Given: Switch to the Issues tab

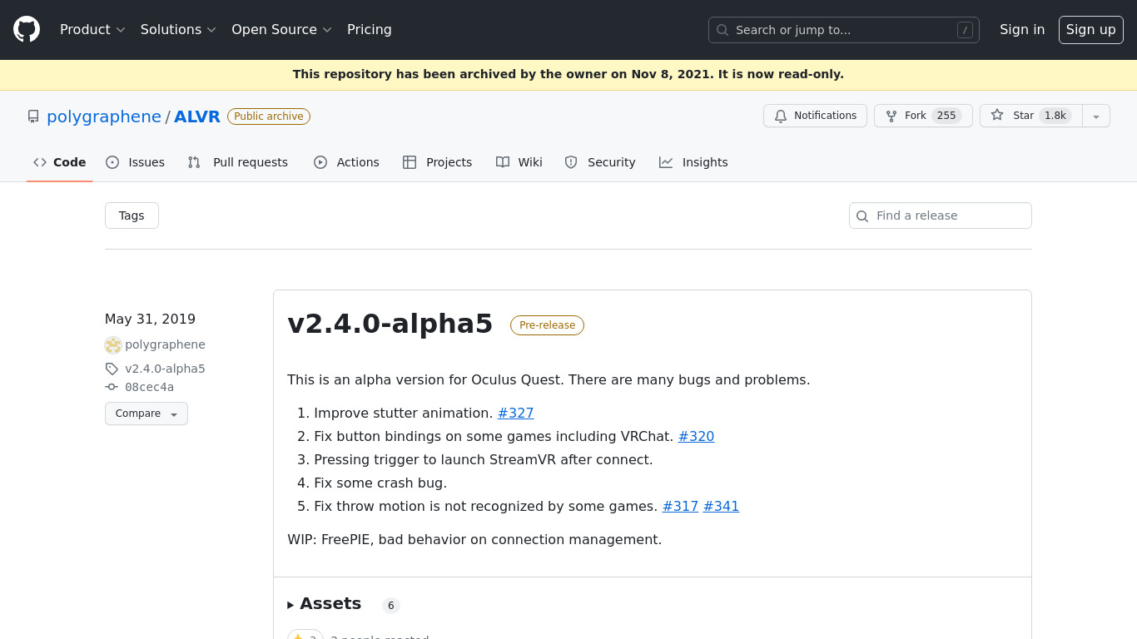Looking at the screenshot, I should [x=135, y=162].
